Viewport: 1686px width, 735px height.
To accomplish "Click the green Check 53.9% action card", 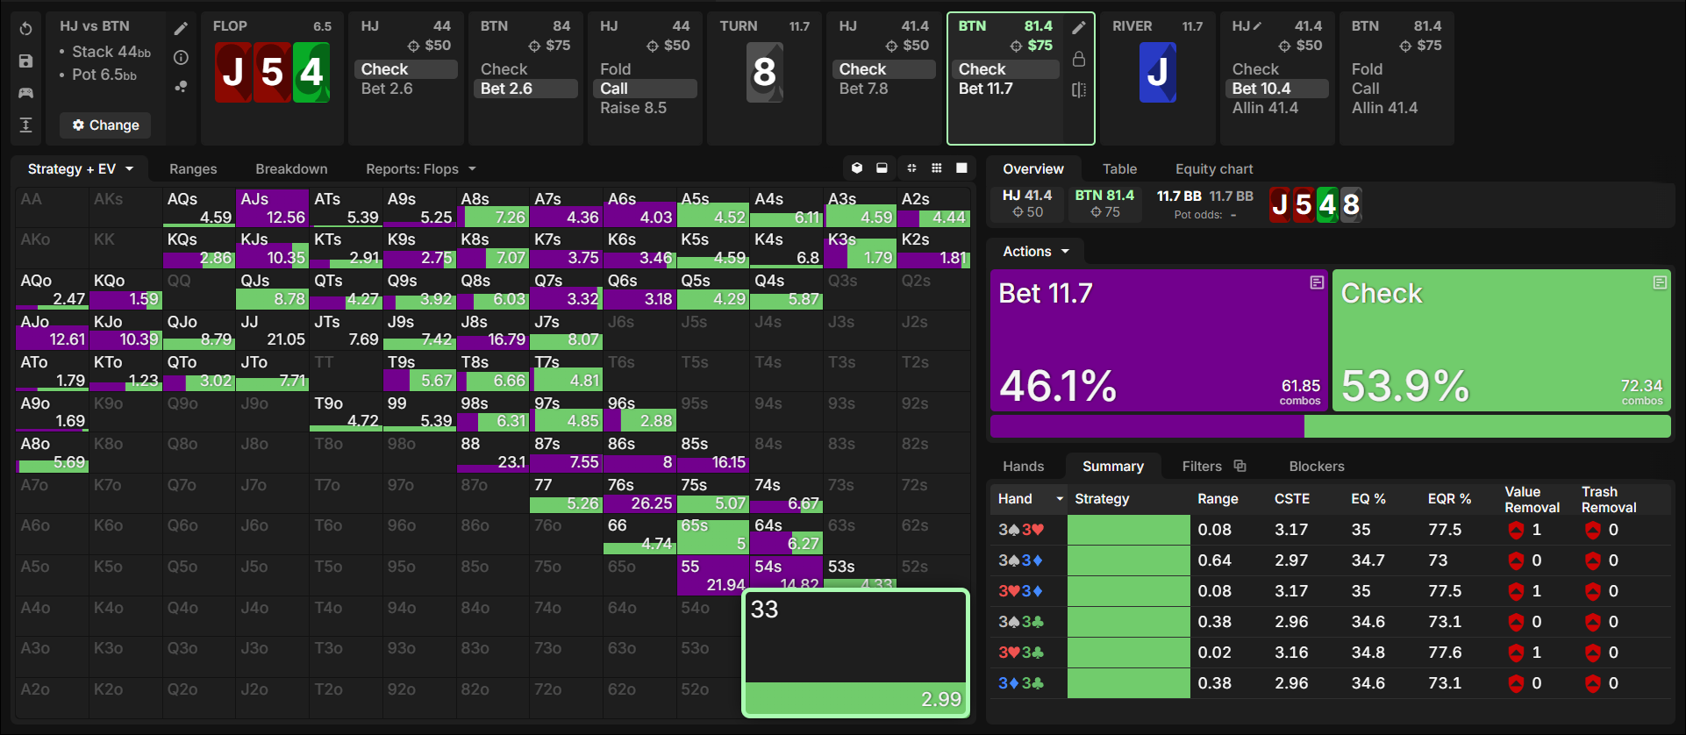I will [1501, 340].
